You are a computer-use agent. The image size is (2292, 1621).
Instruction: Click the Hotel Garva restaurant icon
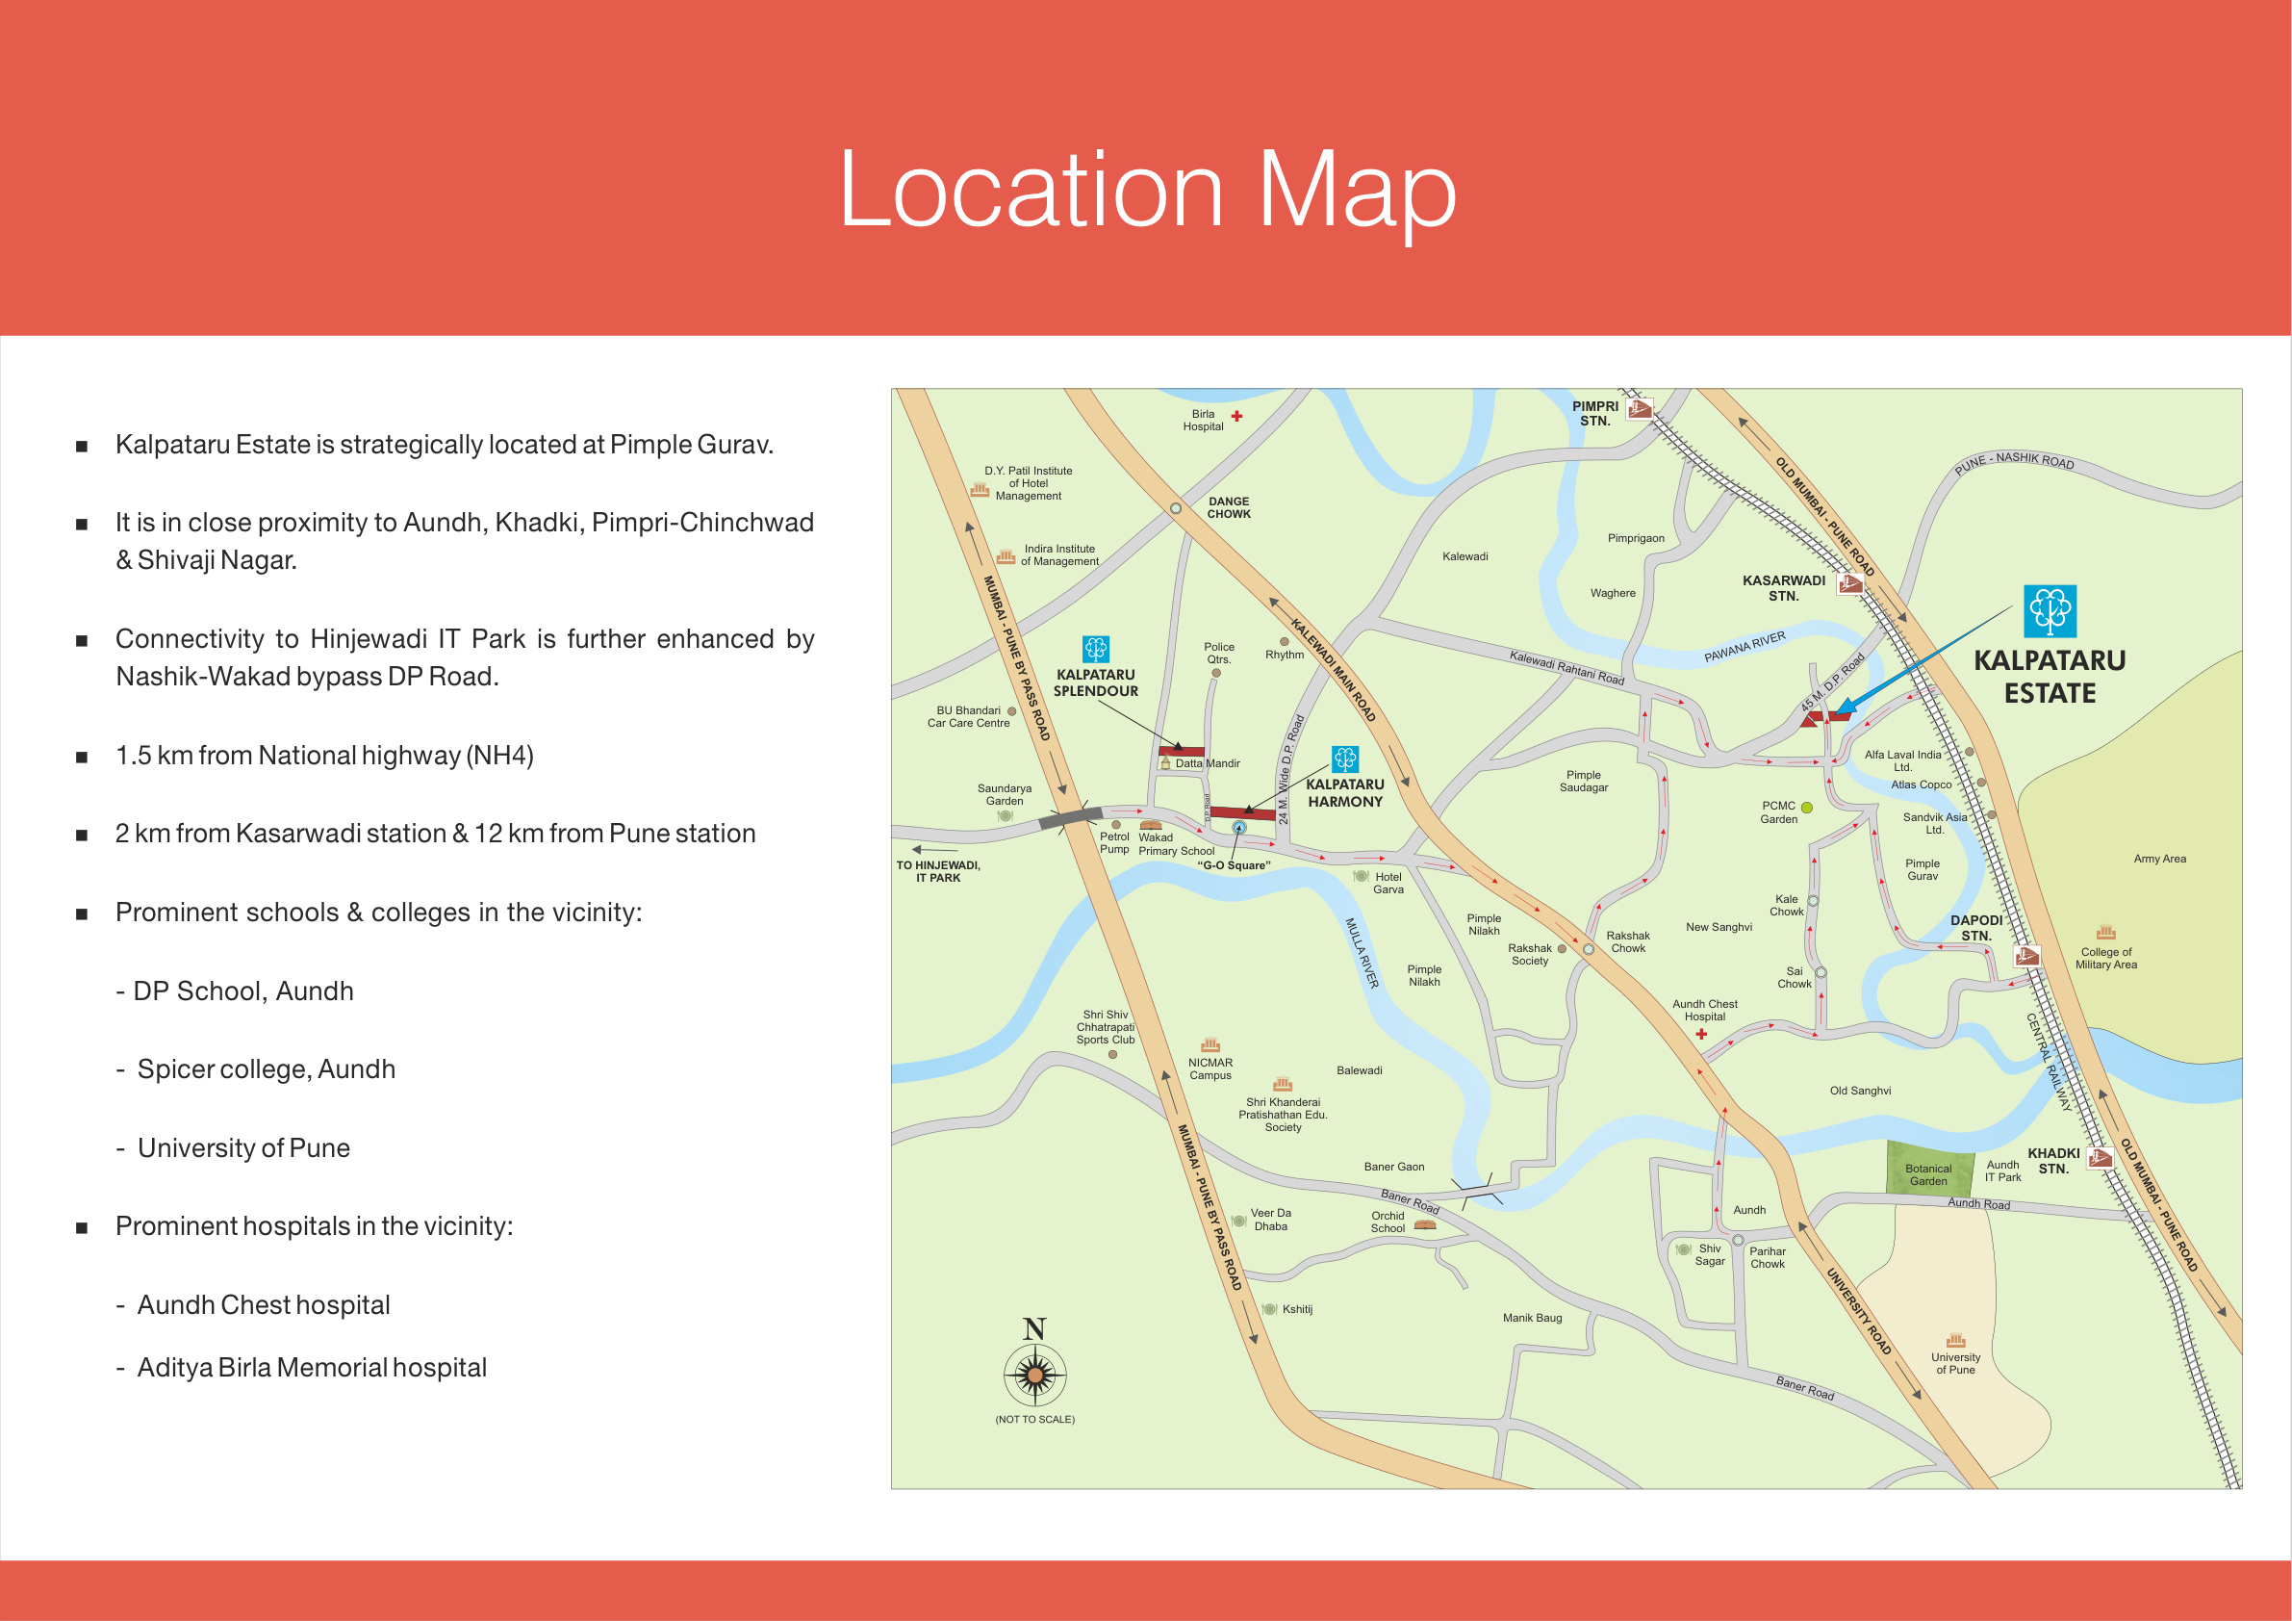[1361, 876]
